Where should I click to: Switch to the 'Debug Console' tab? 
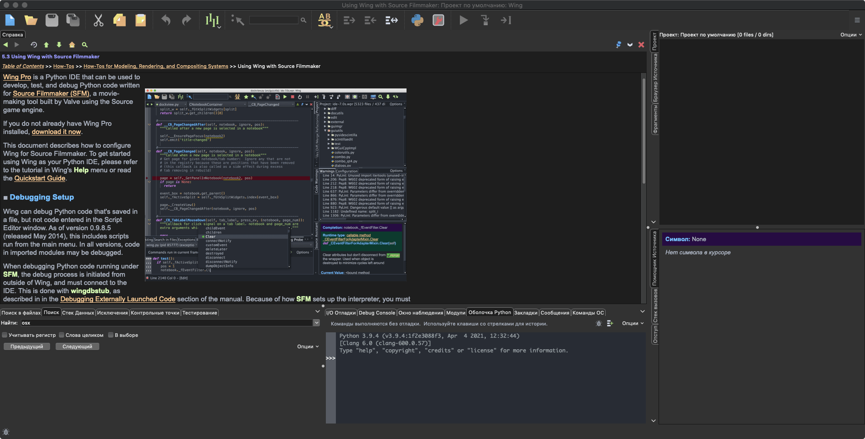tap(376, 313)
